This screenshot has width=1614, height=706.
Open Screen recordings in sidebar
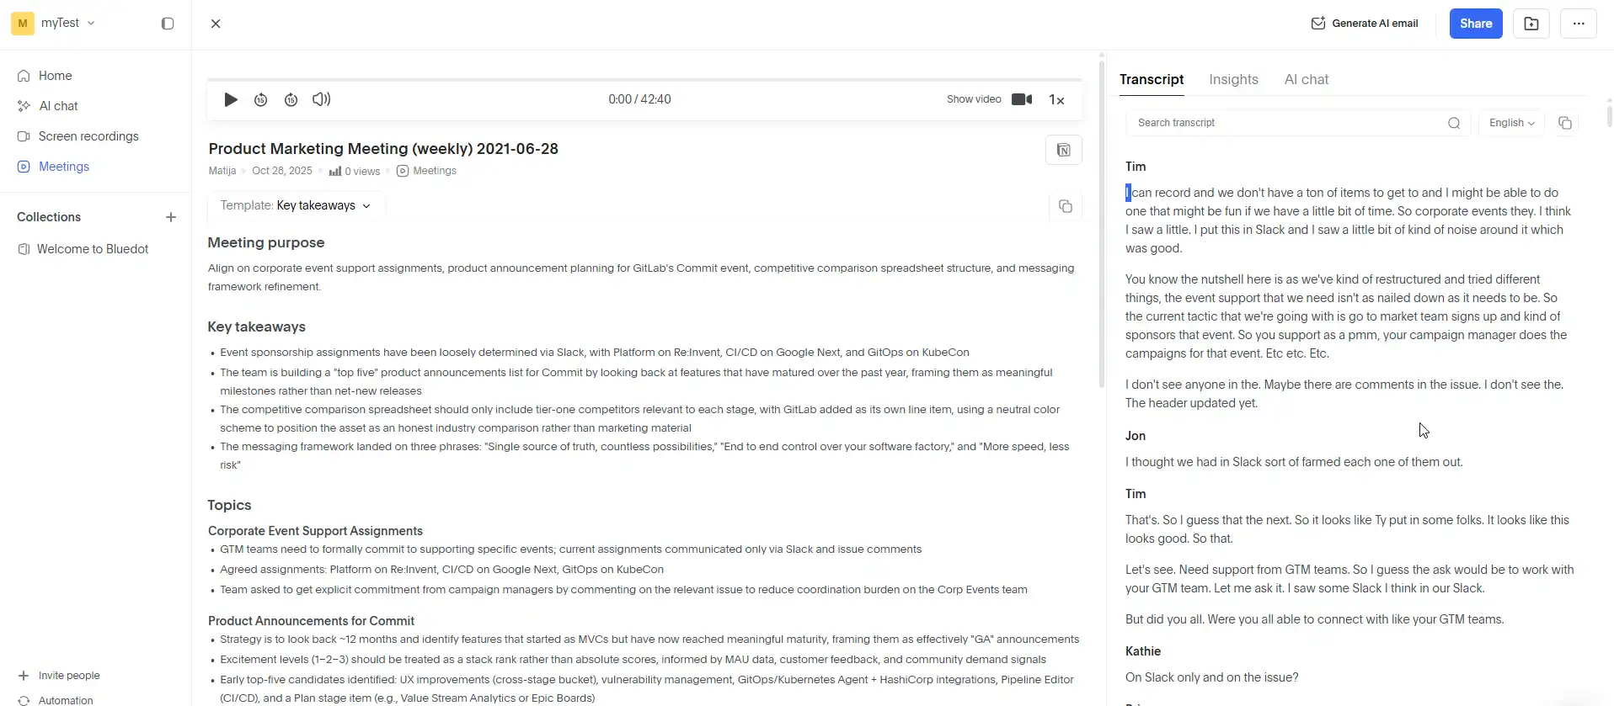pos(88,136)
